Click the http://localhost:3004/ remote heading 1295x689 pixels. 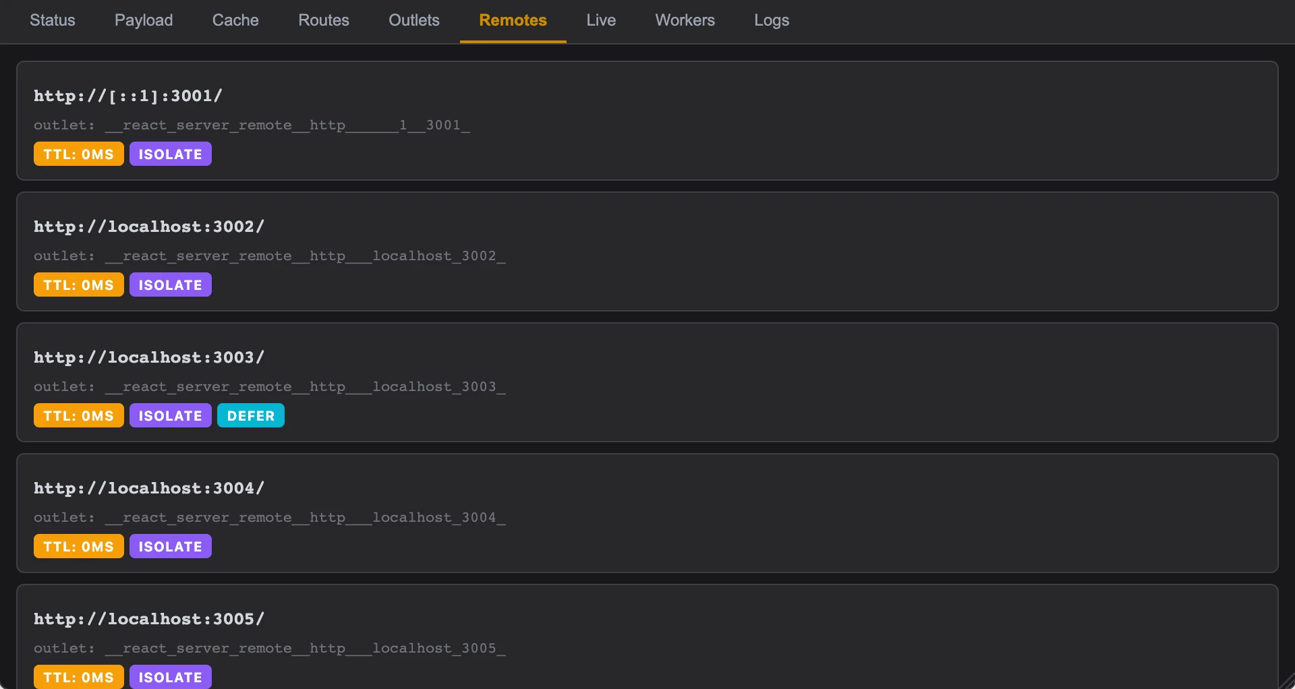(149, 488)
